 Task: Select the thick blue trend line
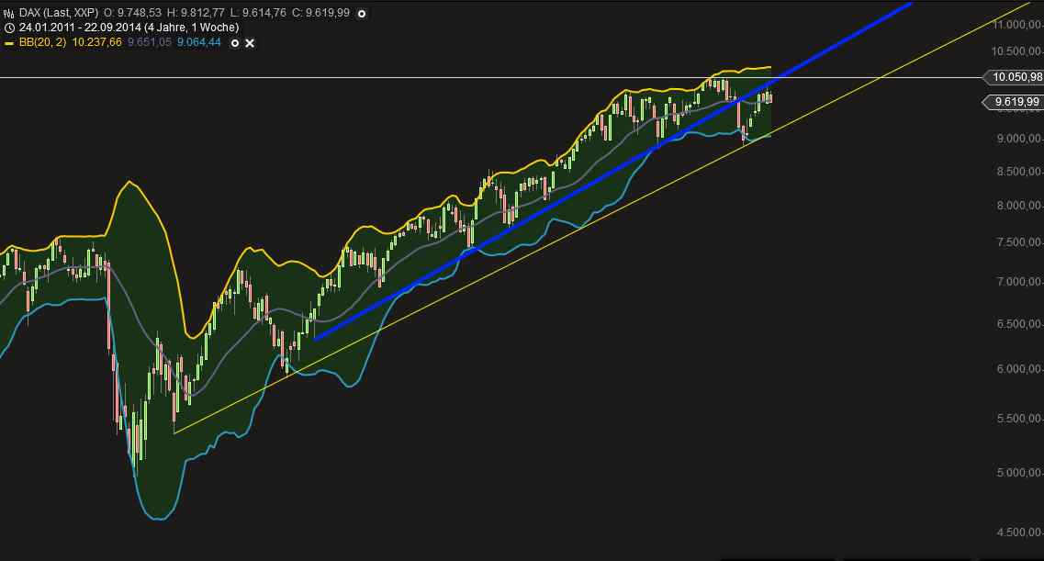point(612,171)
